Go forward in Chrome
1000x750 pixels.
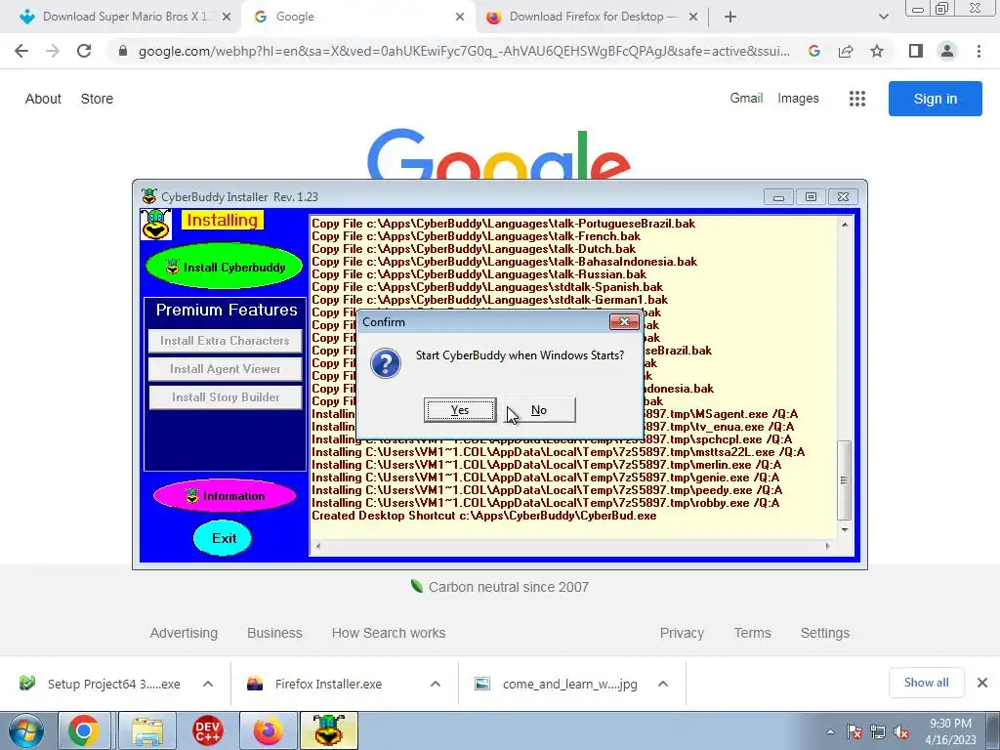click(x=53, y=51)
